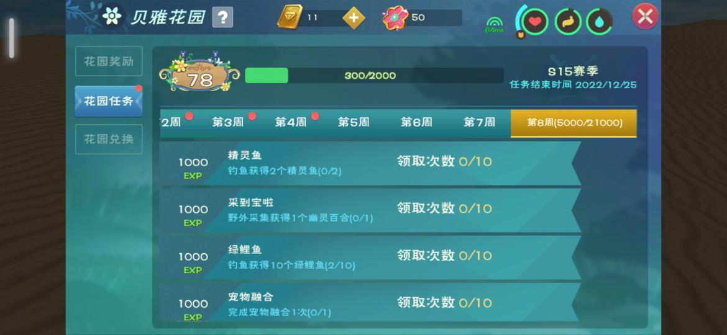Click the water drop thirst icon
Viewport: 727px width, 335px height.
[600, 21]
